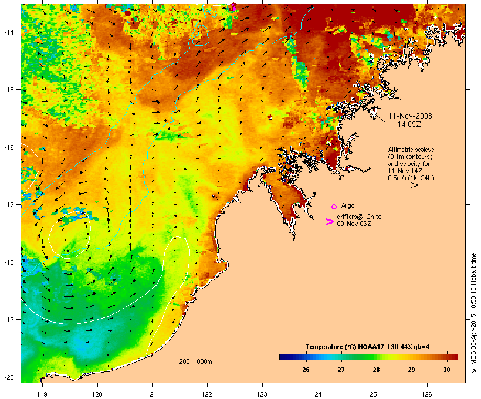Click the '09-Nov 06Z' legend text

coord(354,224)
